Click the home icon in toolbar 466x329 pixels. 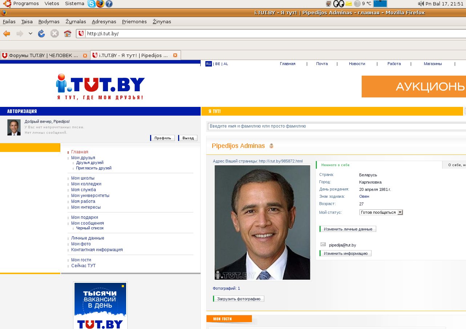(x=67, y=34)
